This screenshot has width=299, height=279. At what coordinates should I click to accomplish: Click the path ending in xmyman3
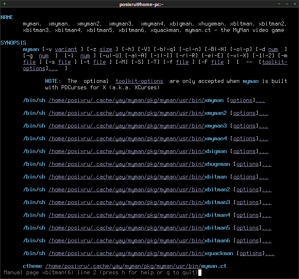coord(137,126)
